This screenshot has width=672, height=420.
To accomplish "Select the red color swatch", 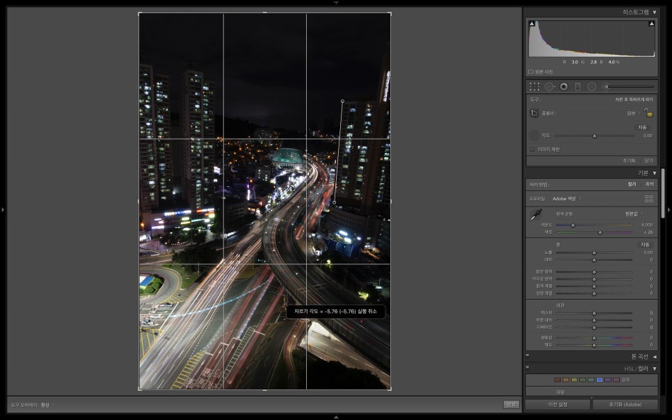I will point(558,380).
